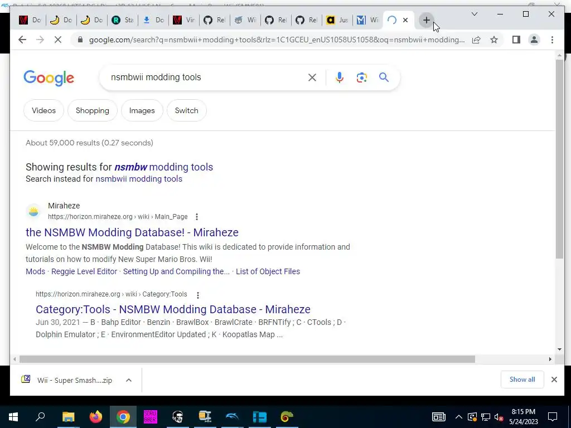Screen dimensions: 571x428
Task: Share this page from address bar
Action: click(476, 40)
